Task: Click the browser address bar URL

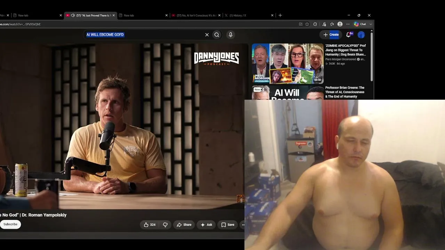Action: pos(20,24)
